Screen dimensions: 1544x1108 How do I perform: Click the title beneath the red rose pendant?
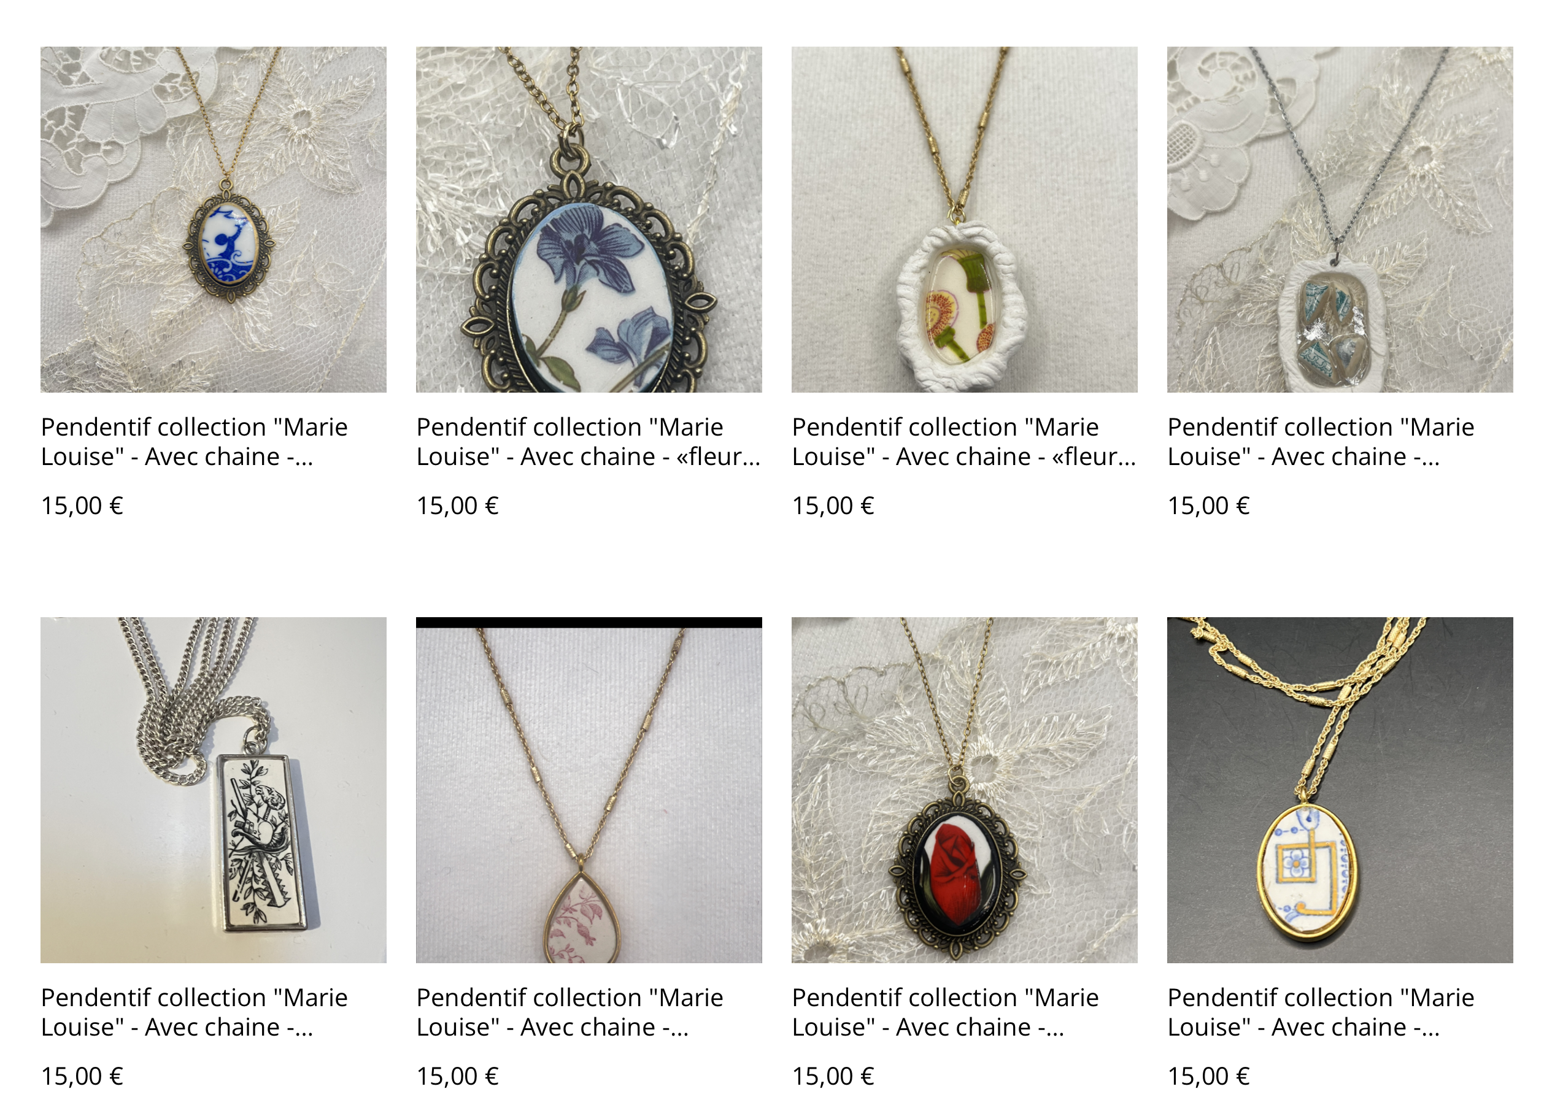point(946,1012)
